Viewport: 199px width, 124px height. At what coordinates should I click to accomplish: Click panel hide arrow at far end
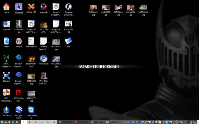click(x=198, y=122)
